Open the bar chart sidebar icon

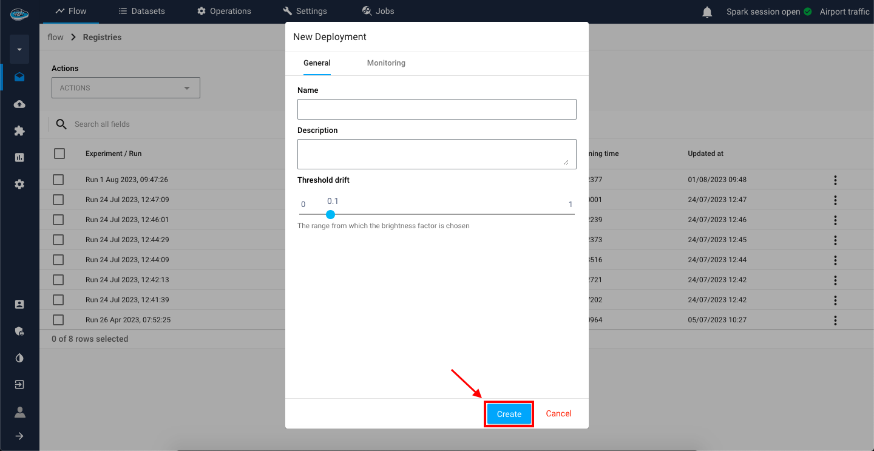pos(19,158)
